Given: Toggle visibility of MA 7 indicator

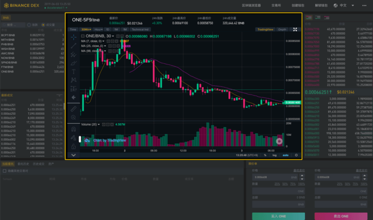Looking at the screenshot, I should click(x=108, y=41).
